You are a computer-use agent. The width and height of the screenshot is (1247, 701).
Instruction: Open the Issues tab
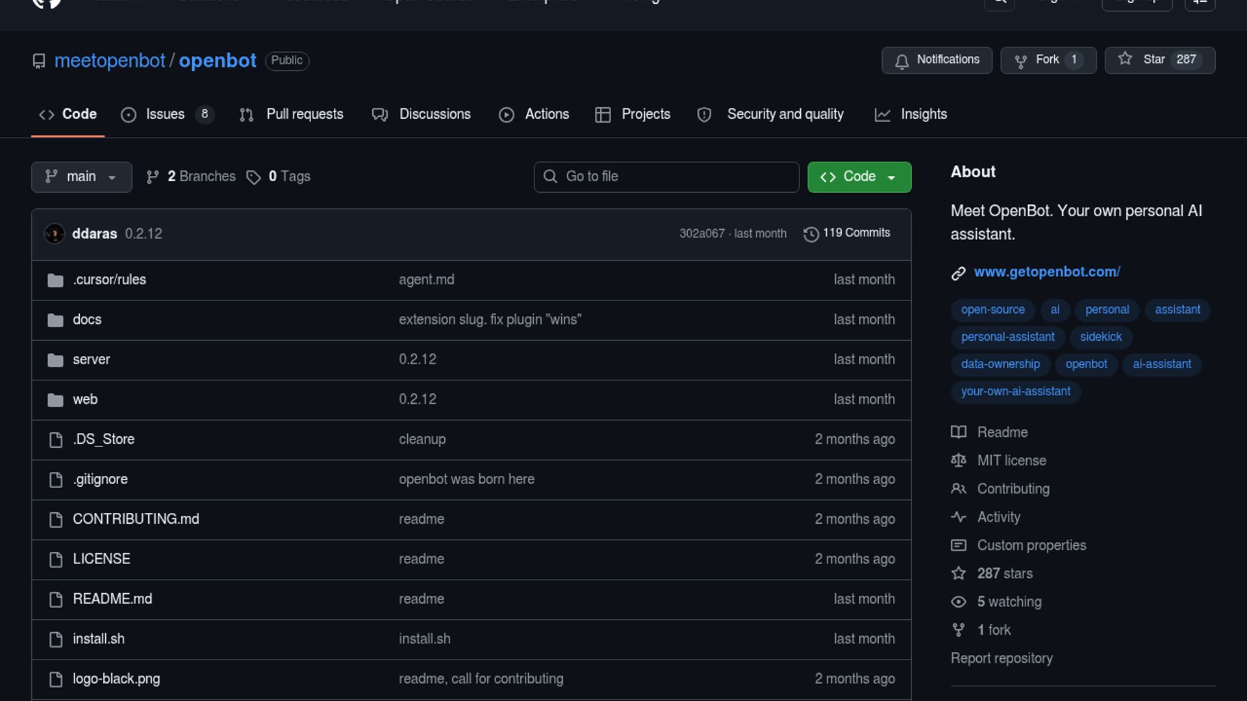coord(165,114)
